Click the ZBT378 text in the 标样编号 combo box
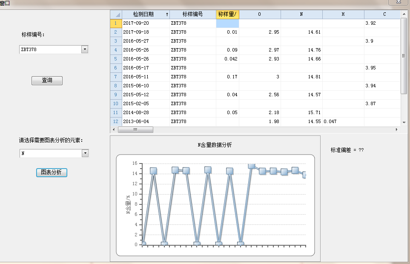 pyautogui.click(x=29, y=49)
